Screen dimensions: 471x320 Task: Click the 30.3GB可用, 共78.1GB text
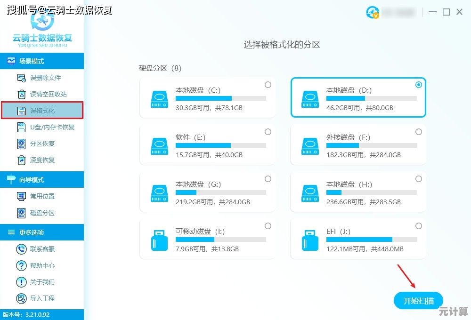[209, 108]
